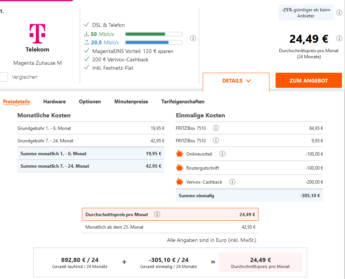Click the blue upload speed bar
Image resolution: width=345 pixels, height=279 pixels.
[154, 42]
